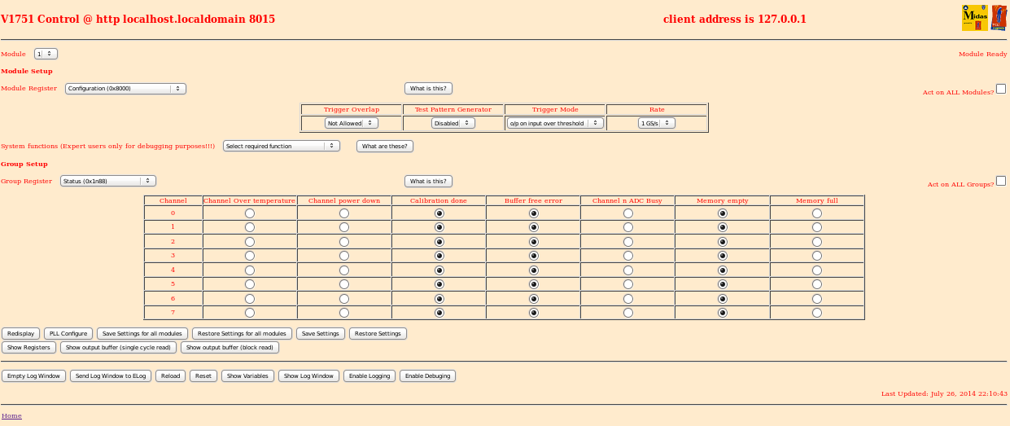Click the Show Registers button
Image resolution: width=1010 pixels, height=426 pixels.
pyautogui.click(x=29, y=347)
